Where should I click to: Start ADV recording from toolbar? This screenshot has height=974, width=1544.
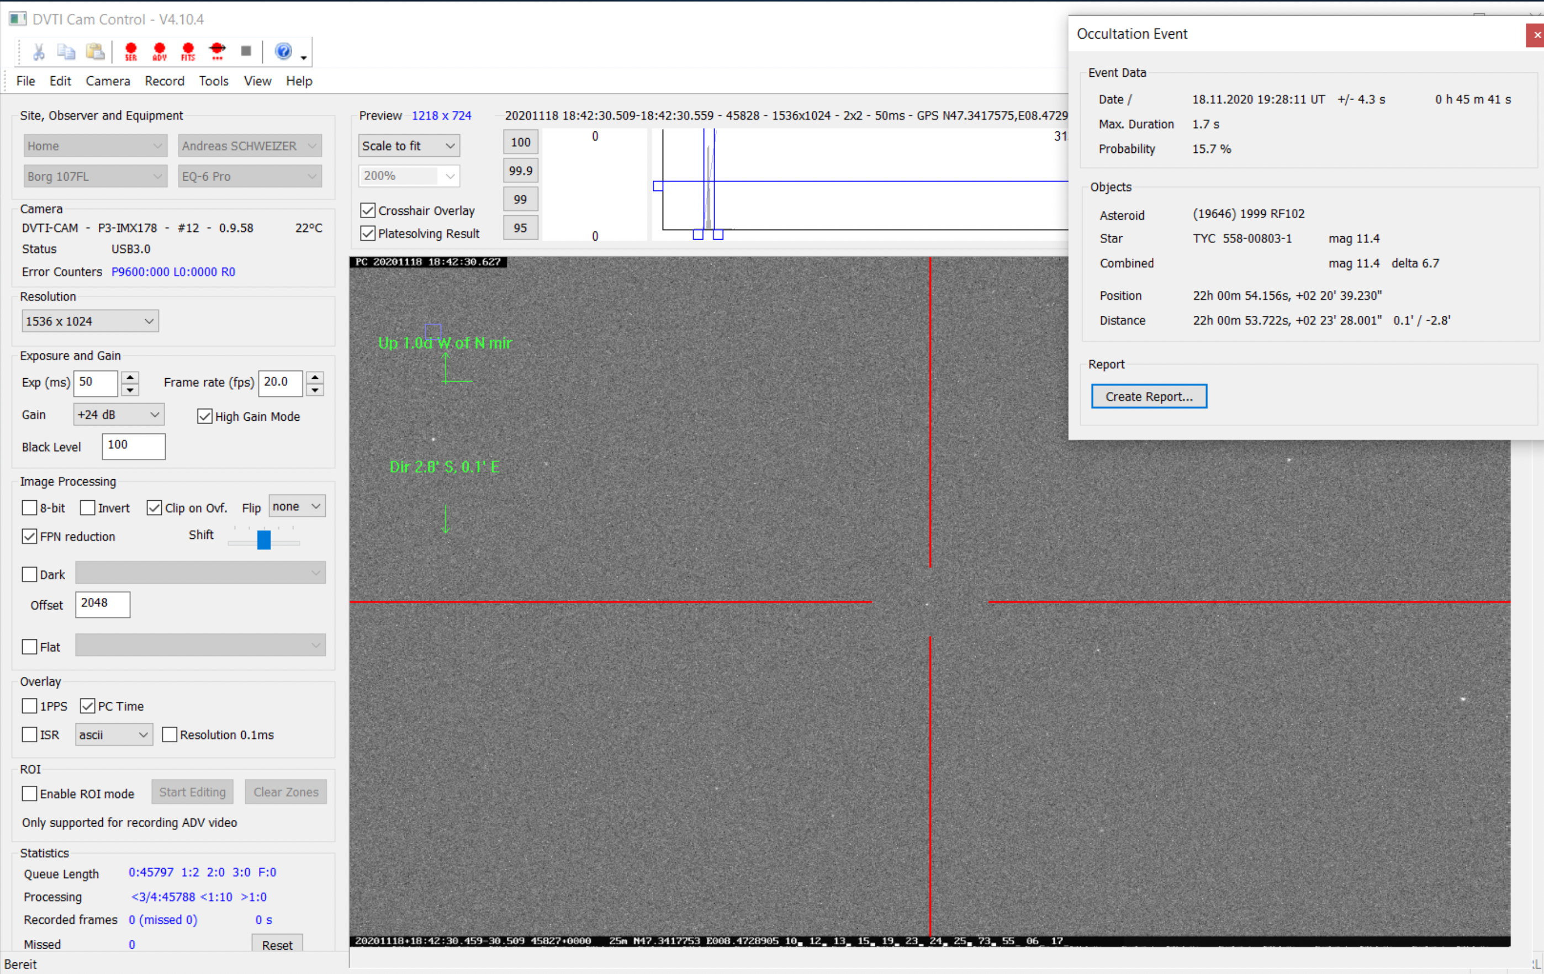click(159, 51)
